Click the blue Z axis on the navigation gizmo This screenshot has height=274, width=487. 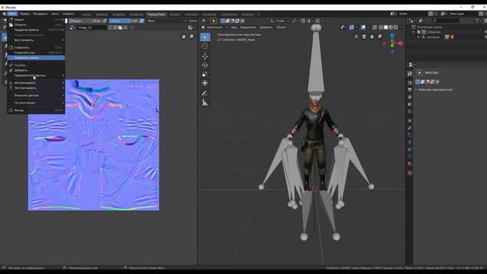(x=393, y=36)
